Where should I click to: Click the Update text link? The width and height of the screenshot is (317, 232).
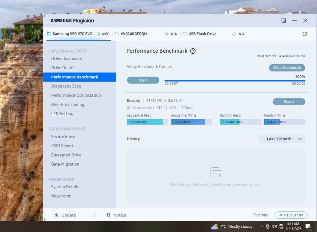click(x=69, y=215)
